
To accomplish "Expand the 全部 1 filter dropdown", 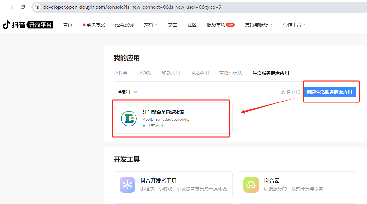I will (x=128, y=92).
